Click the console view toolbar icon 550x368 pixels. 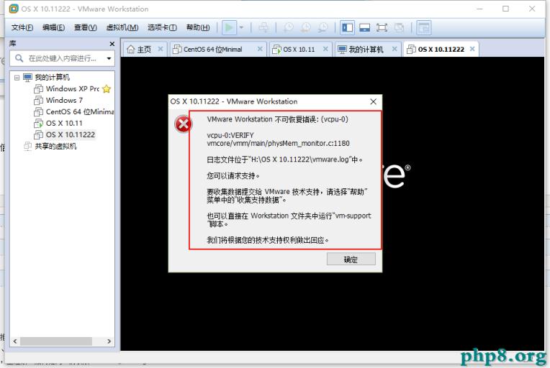424,27
